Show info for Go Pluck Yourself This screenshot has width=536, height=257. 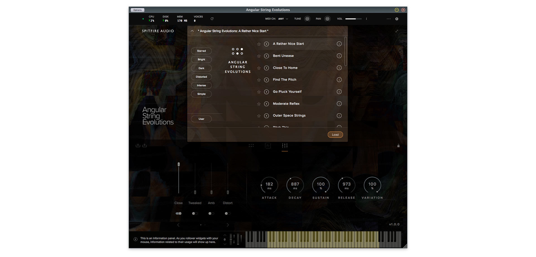click(x=339, y=92)
